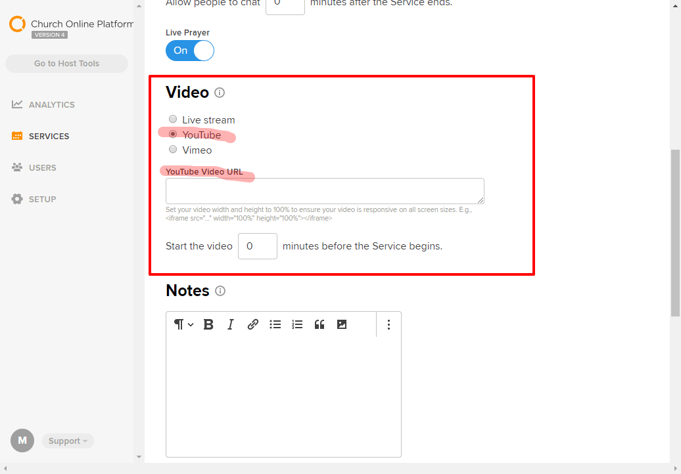Click the info icon next to Notes
This screenshot has width=681, height=474.
(x=220, y=291)
